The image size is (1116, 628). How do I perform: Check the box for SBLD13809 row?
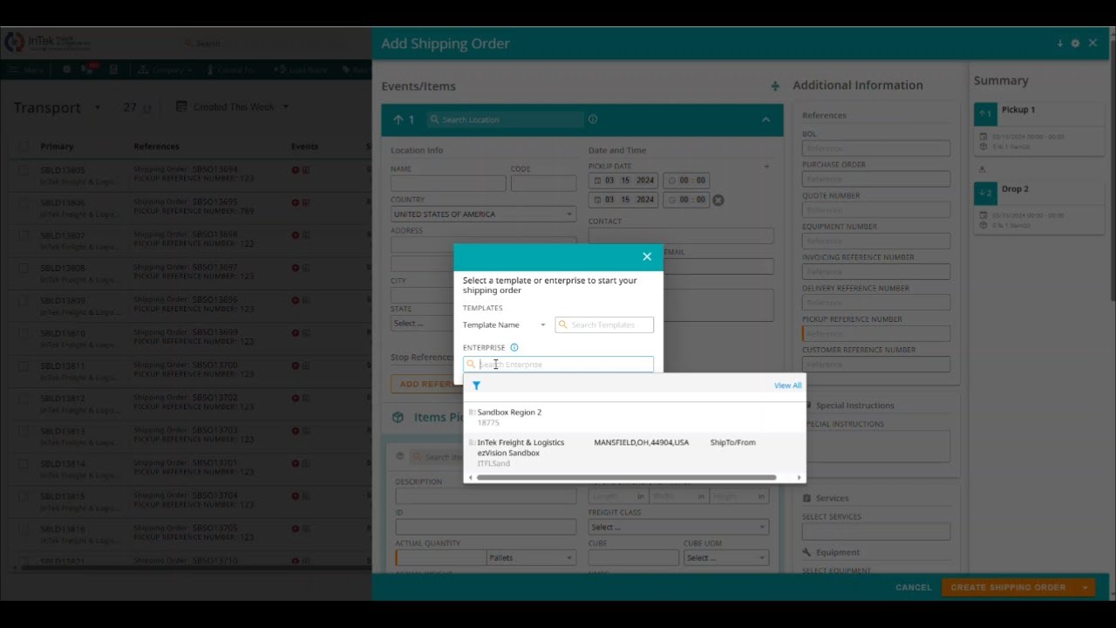[x=24, y=301]
